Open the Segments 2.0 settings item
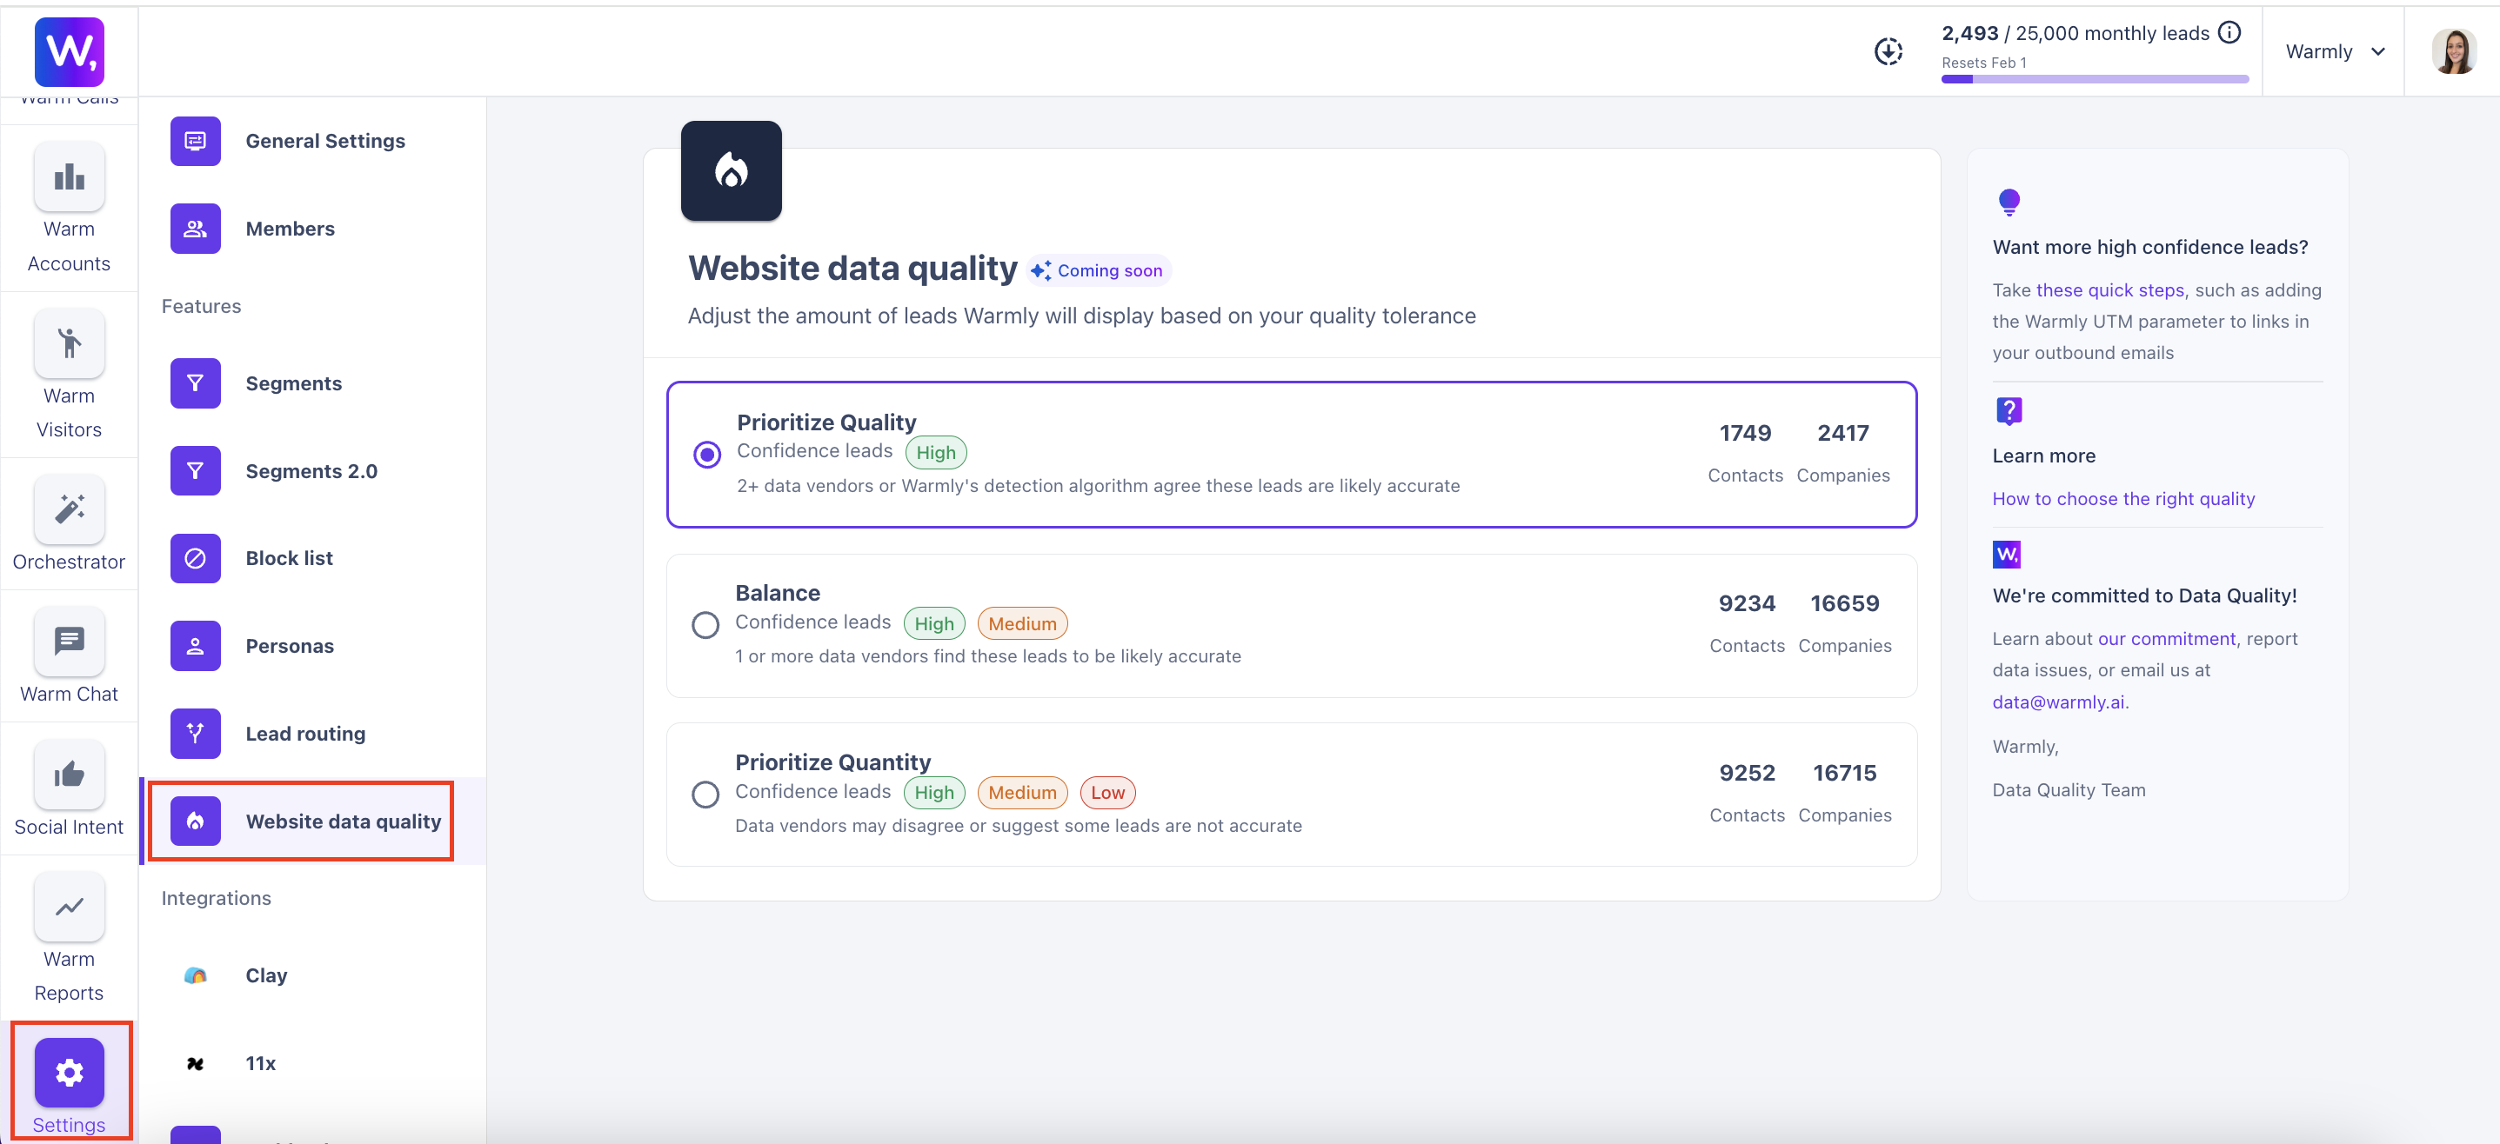Screen dimensions: 2500x1144 pyautogui.click(x=311, y=471)
